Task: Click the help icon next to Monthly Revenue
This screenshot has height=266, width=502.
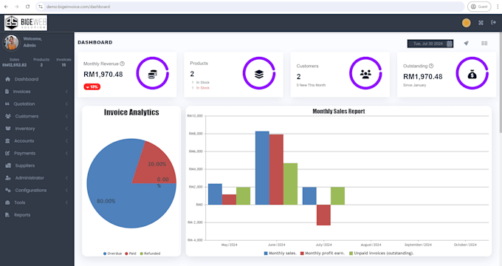Action: click(x=122, y=64)
